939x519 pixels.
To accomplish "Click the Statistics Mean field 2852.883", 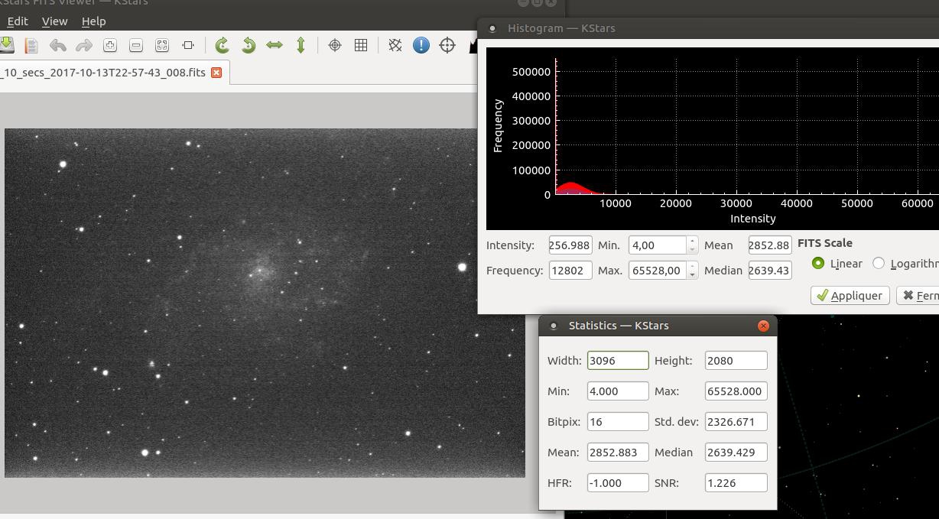I will tap(618, 453).
